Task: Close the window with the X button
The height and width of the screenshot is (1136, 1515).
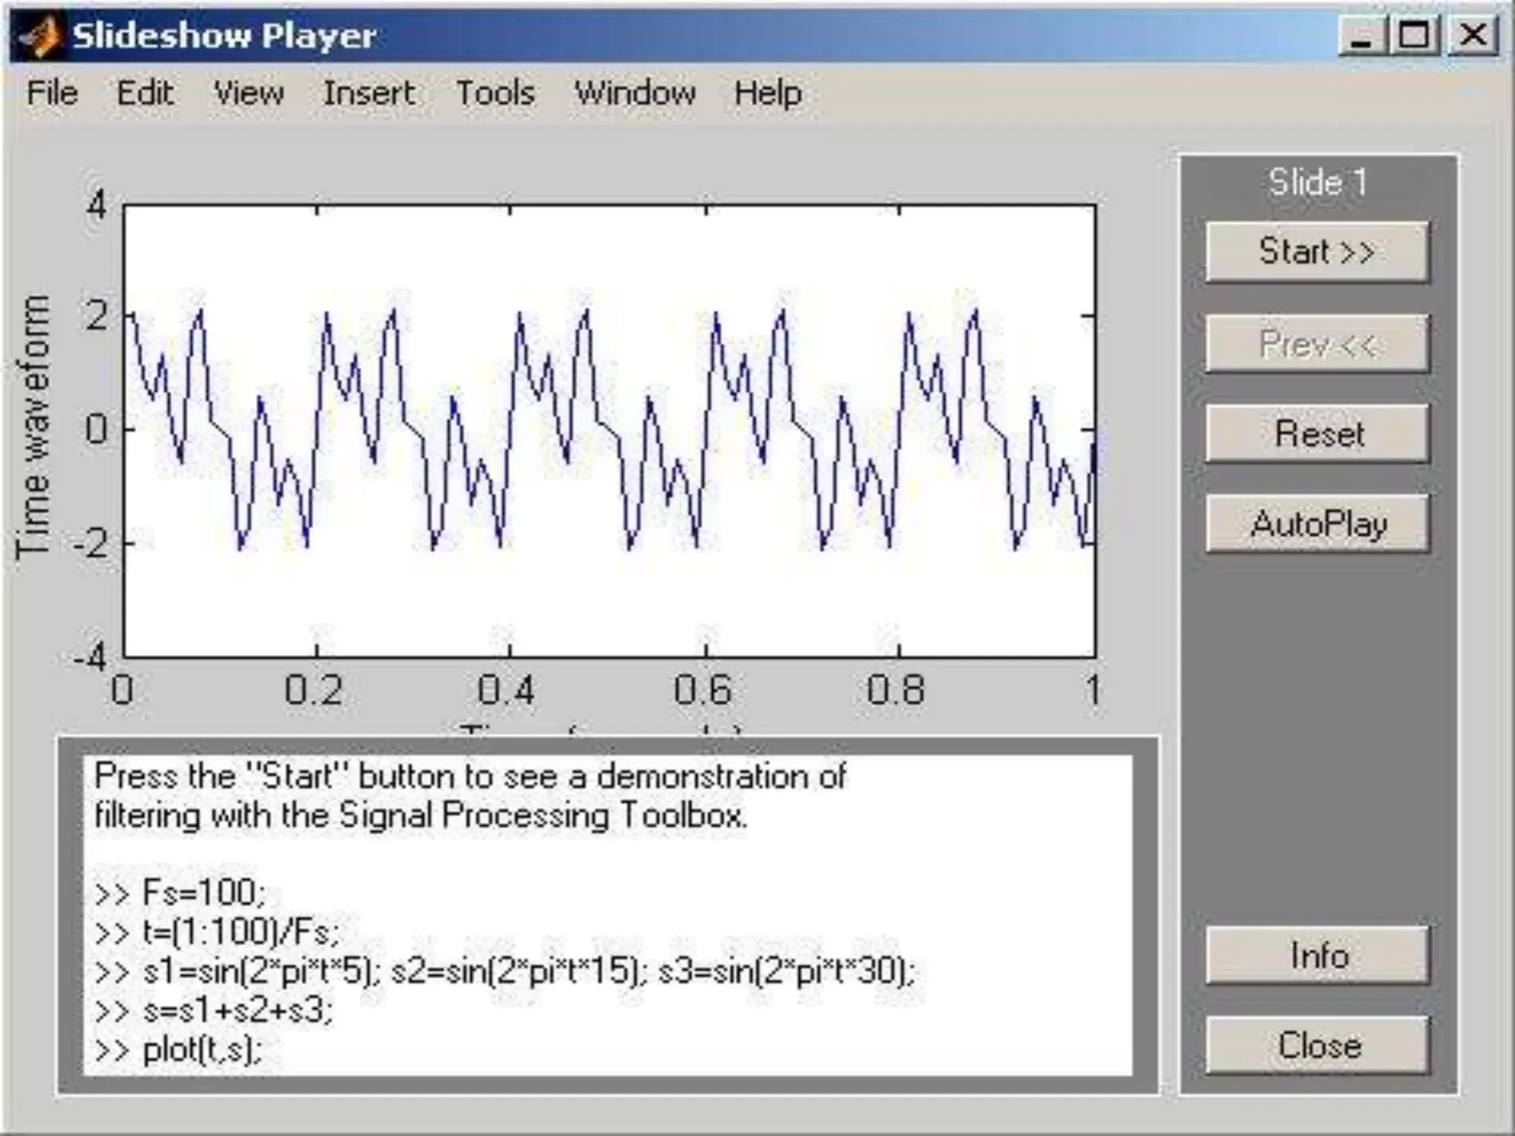Action: tap(1472, 35)
